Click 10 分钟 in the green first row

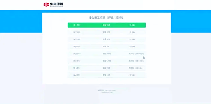coord(132,25)
